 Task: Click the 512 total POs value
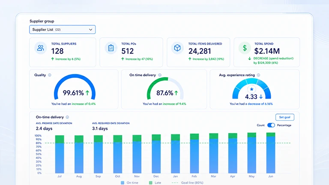point(127,51)
